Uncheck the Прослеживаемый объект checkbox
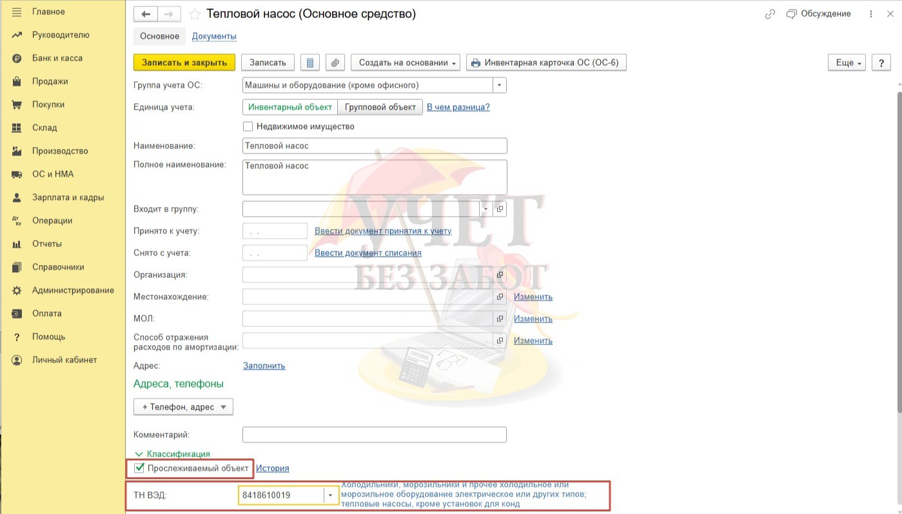 point(139,468)
